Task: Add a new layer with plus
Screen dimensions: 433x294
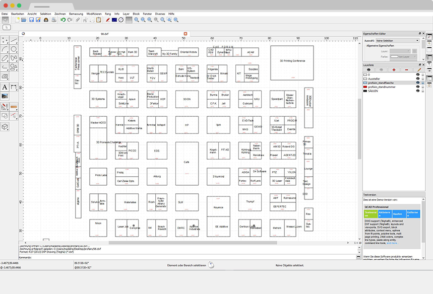Action: pos(394,70)
